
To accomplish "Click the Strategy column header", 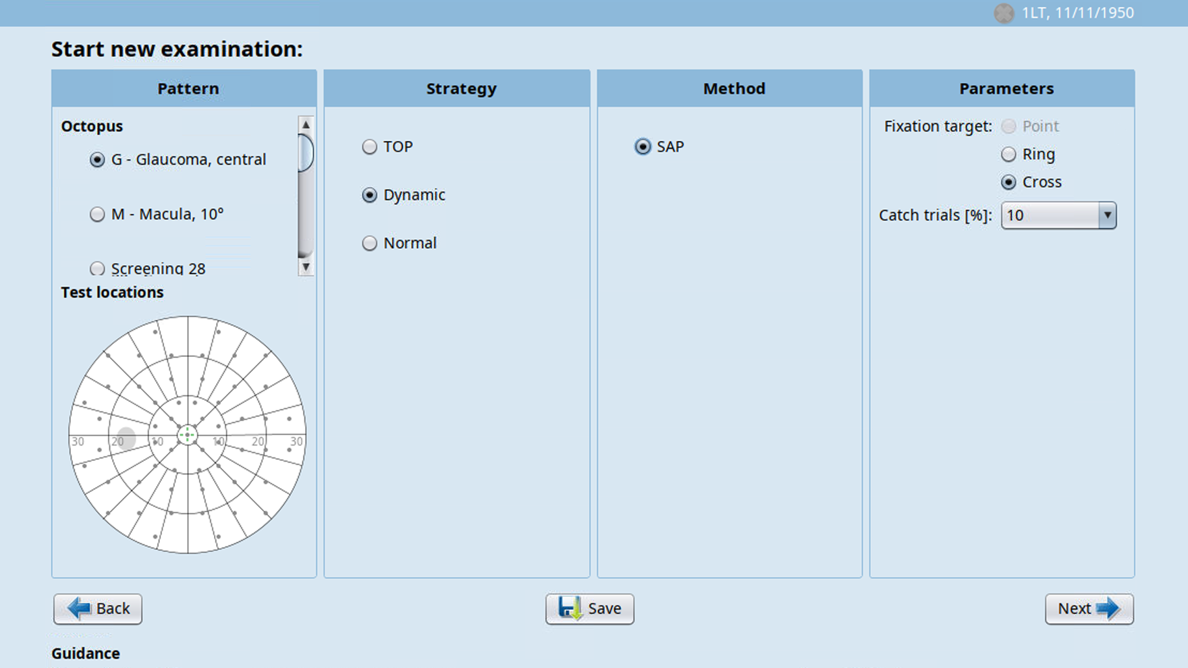I will [x=461, y=88].
